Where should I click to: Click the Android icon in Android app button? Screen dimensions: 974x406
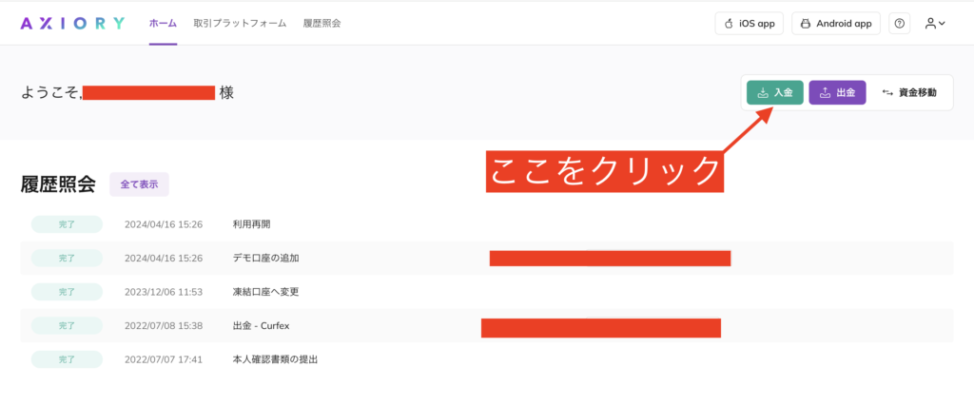click(806, 24)
